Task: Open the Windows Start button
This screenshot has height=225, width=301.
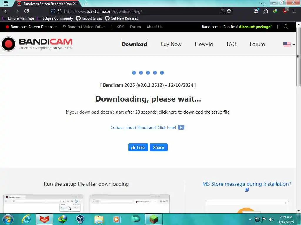Action: pyautogui.click(x=8, y=219)
